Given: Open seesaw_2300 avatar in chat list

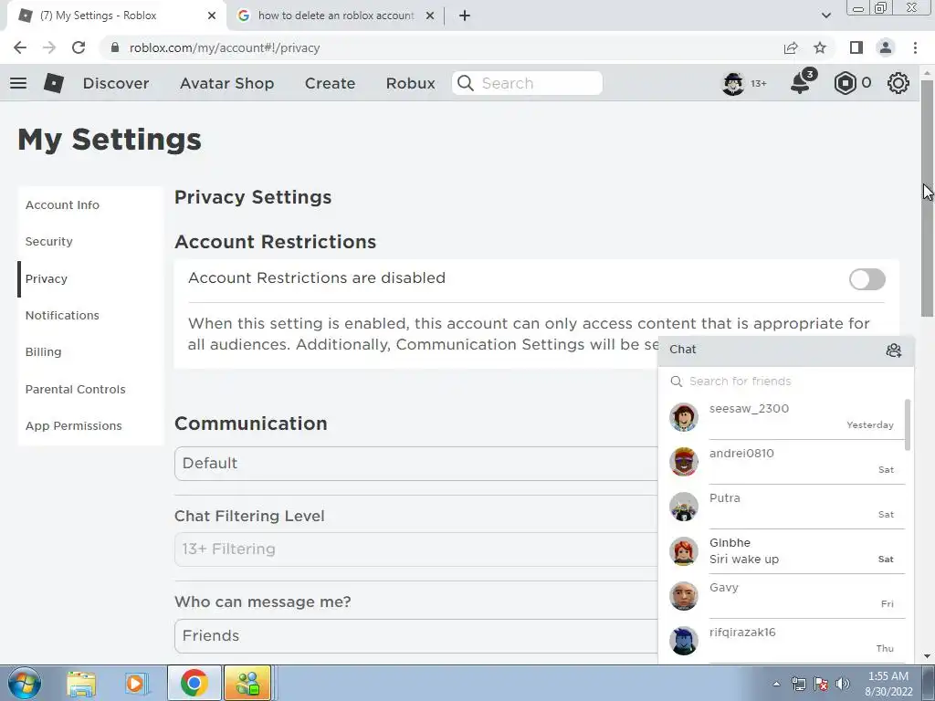Looking at the screenshot, I should click(x=683, y=416).
